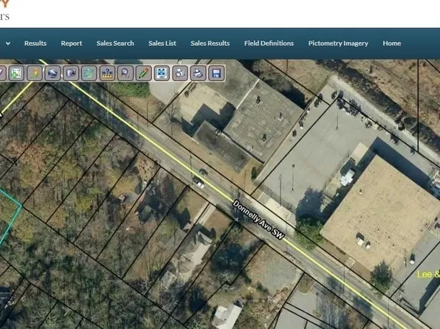Select the green pencil drawing tool
The width and height of the screenshot is (440, 329).
tap(144, 74)
